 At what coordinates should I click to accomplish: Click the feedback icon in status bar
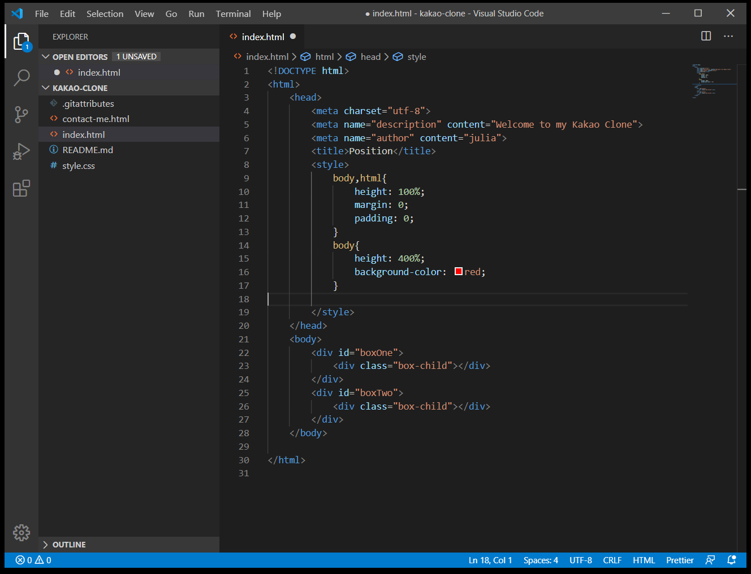click(710, 560)
